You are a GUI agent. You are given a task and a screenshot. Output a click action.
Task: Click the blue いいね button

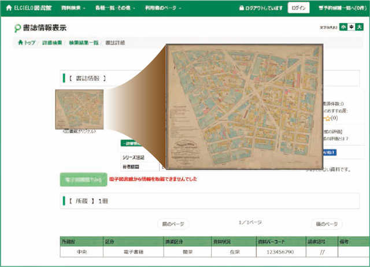pyautogui.click(x=330, y=153)
